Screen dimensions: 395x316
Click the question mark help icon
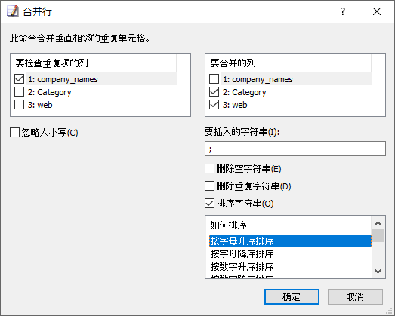pos(343,11)
